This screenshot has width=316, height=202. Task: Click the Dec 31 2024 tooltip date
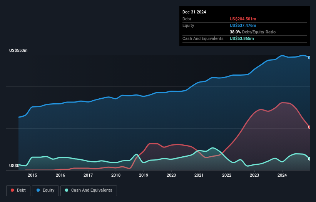[x=194, y=12]
